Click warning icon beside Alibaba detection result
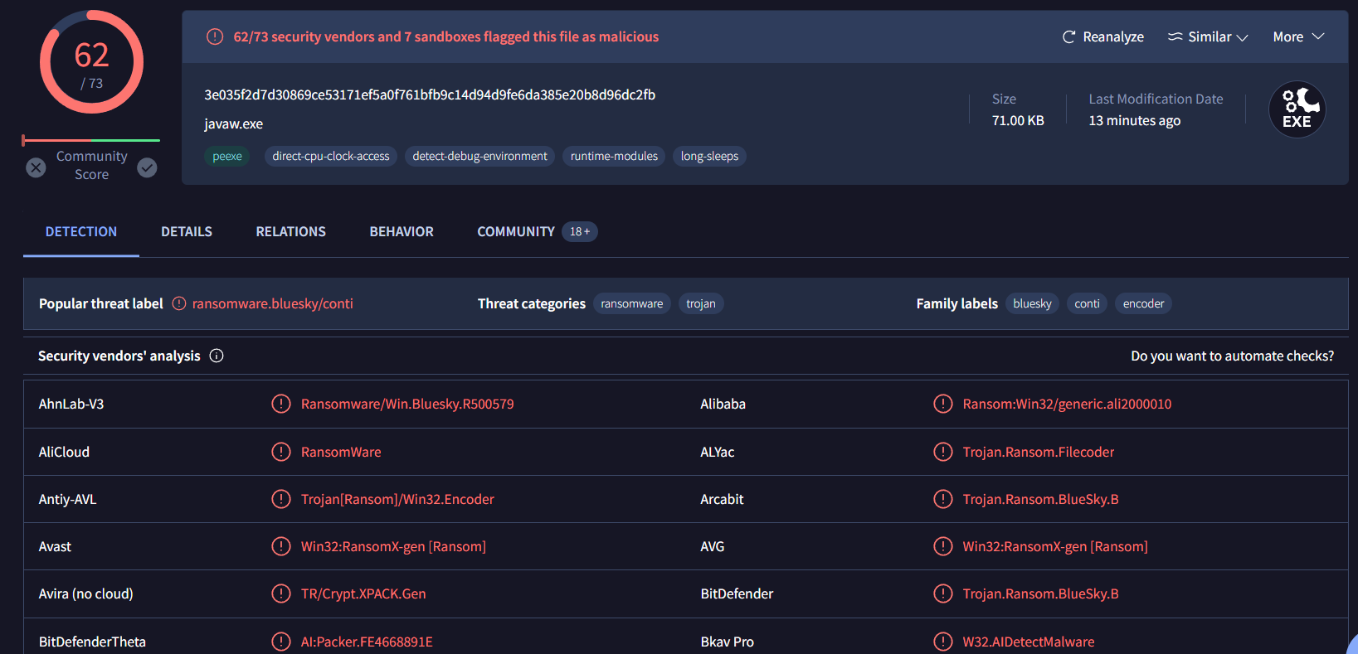The height and width of the screenshot is (654, 1358). coord(942,404)
